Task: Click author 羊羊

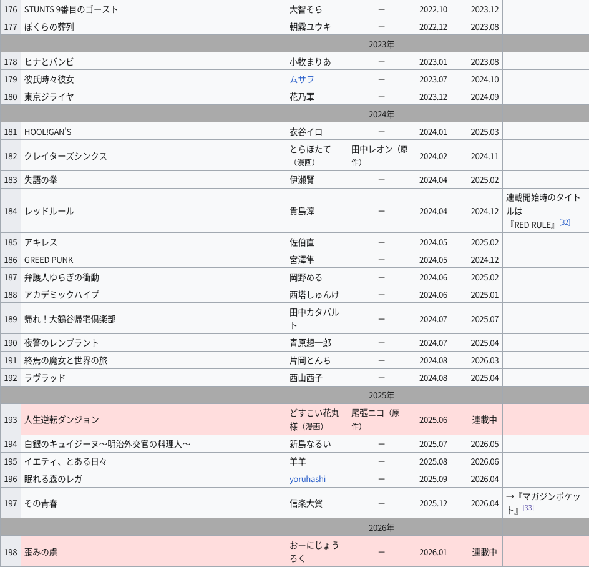Action: [x=298, y=461]
